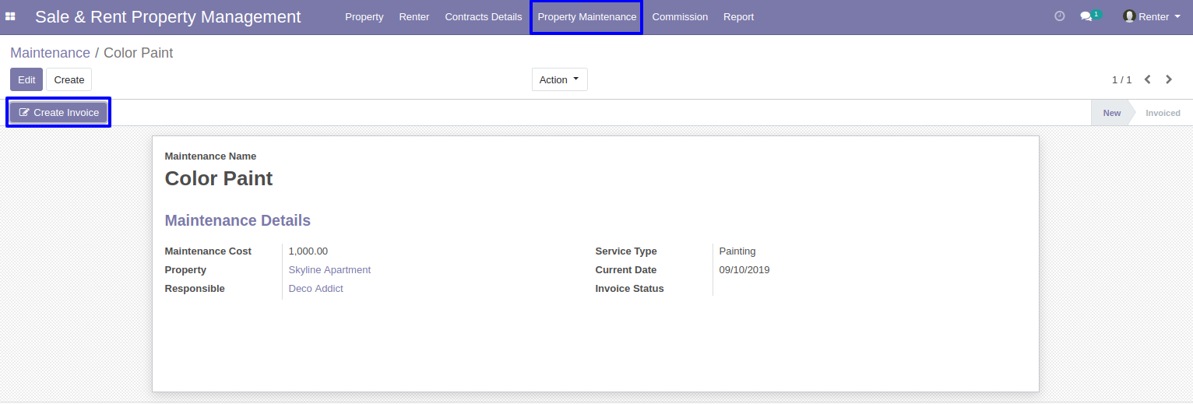Click the Renter user avatar

click(x=1129, y=16)
